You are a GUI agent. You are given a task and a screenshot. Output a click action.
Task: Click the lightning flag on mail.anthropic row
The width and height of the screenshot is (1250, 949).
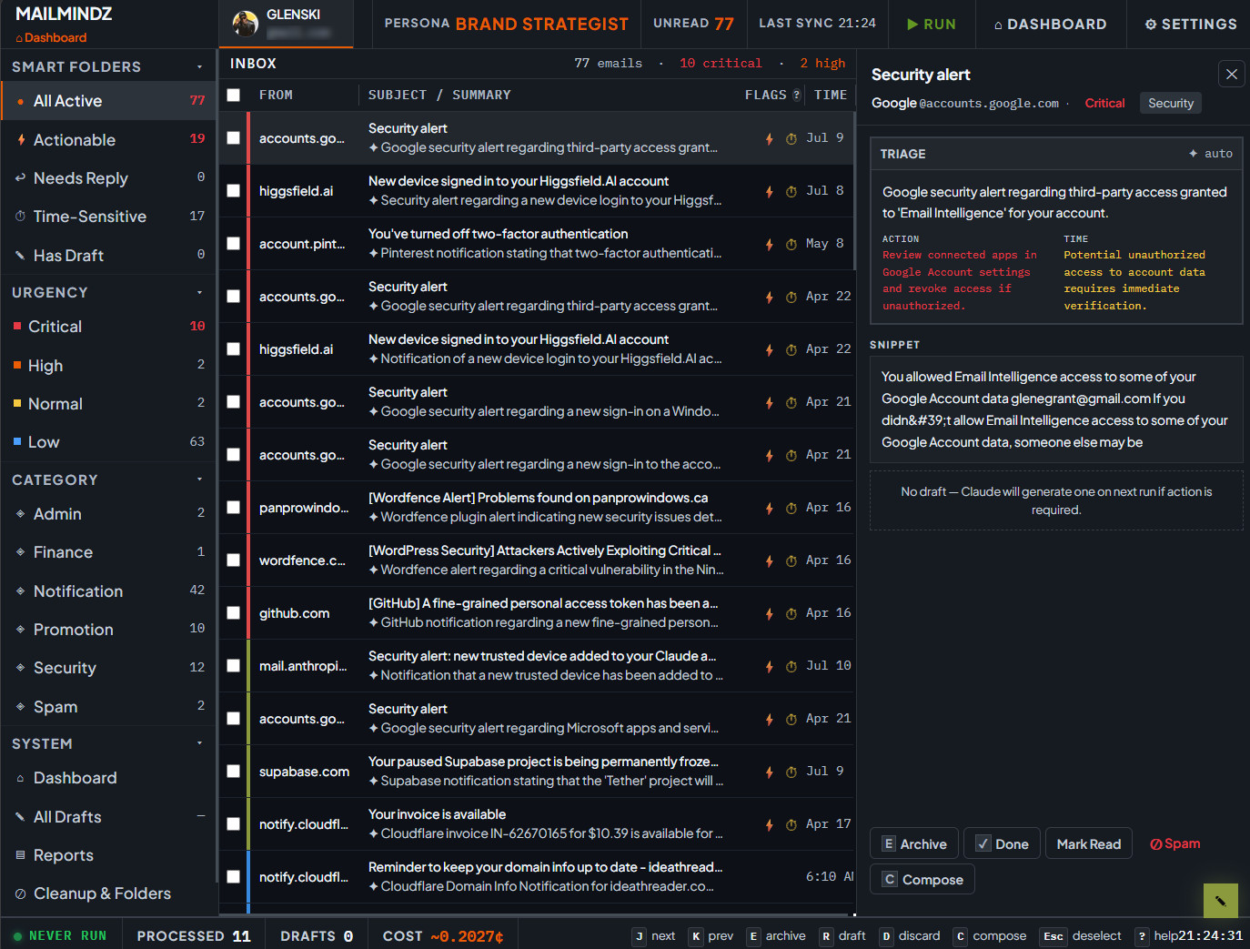[x=770, y=666]
